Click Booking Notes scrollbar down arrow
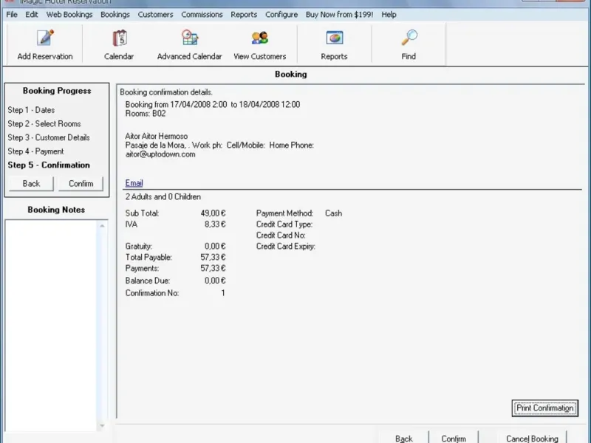Screen dimensions: 591x443 click(102, 426)
